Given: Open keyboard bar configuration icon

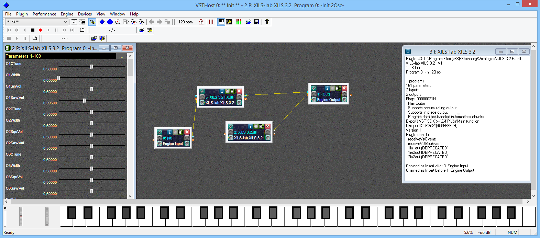Looking at the screenshot, I should coord(229,22).
